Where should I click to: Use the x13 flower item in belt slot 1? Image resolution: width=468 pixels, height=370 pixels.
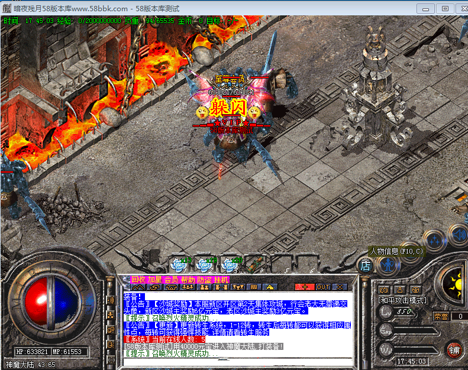tap(179, 264)
